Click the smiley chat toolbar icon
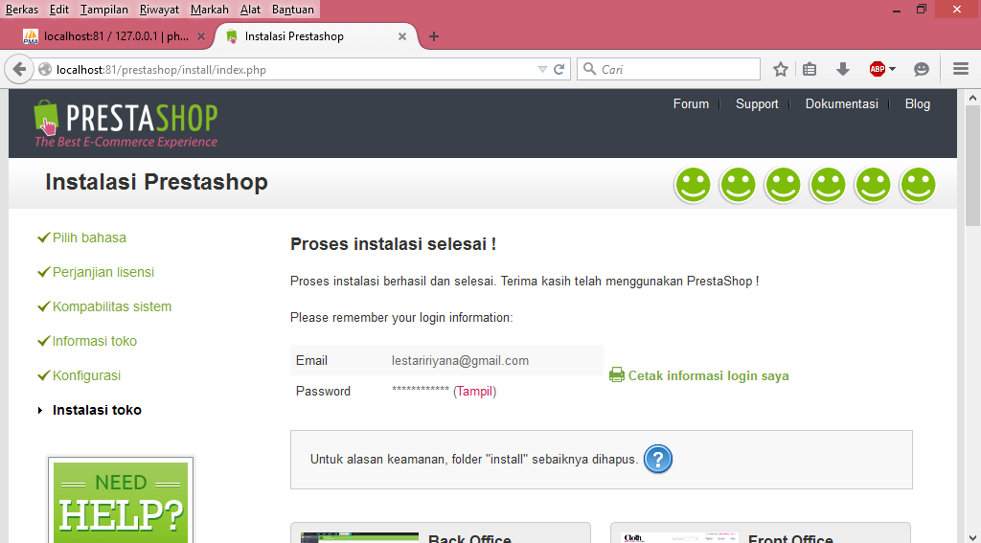Screen dimensions: 981x543 (921, 70)
